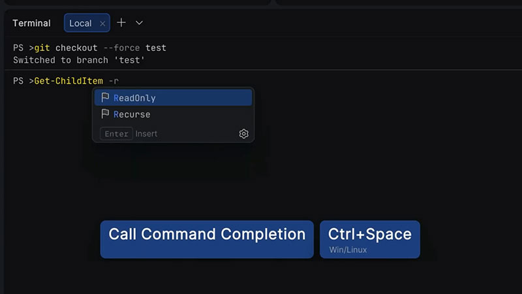Add a new terminal tab
Image resolution: width=522 pixels, height=294 pixels.
pyautogui.click(x=121, y=23)
